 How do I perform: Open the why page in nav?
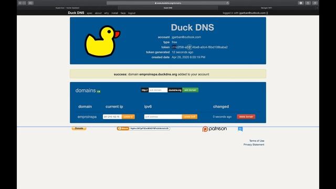(107, 13)
